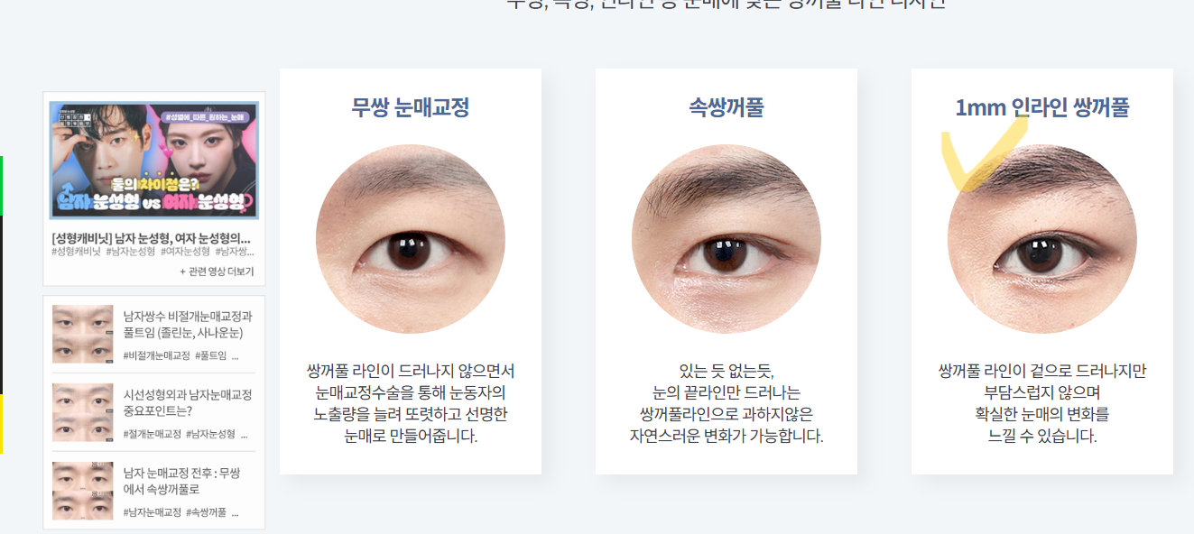Open thumbnail for 남자 눈매교정 전후 video
The height and width of the screenshot is (534, 1194).
pyautogui.click(x=82, y=491)
